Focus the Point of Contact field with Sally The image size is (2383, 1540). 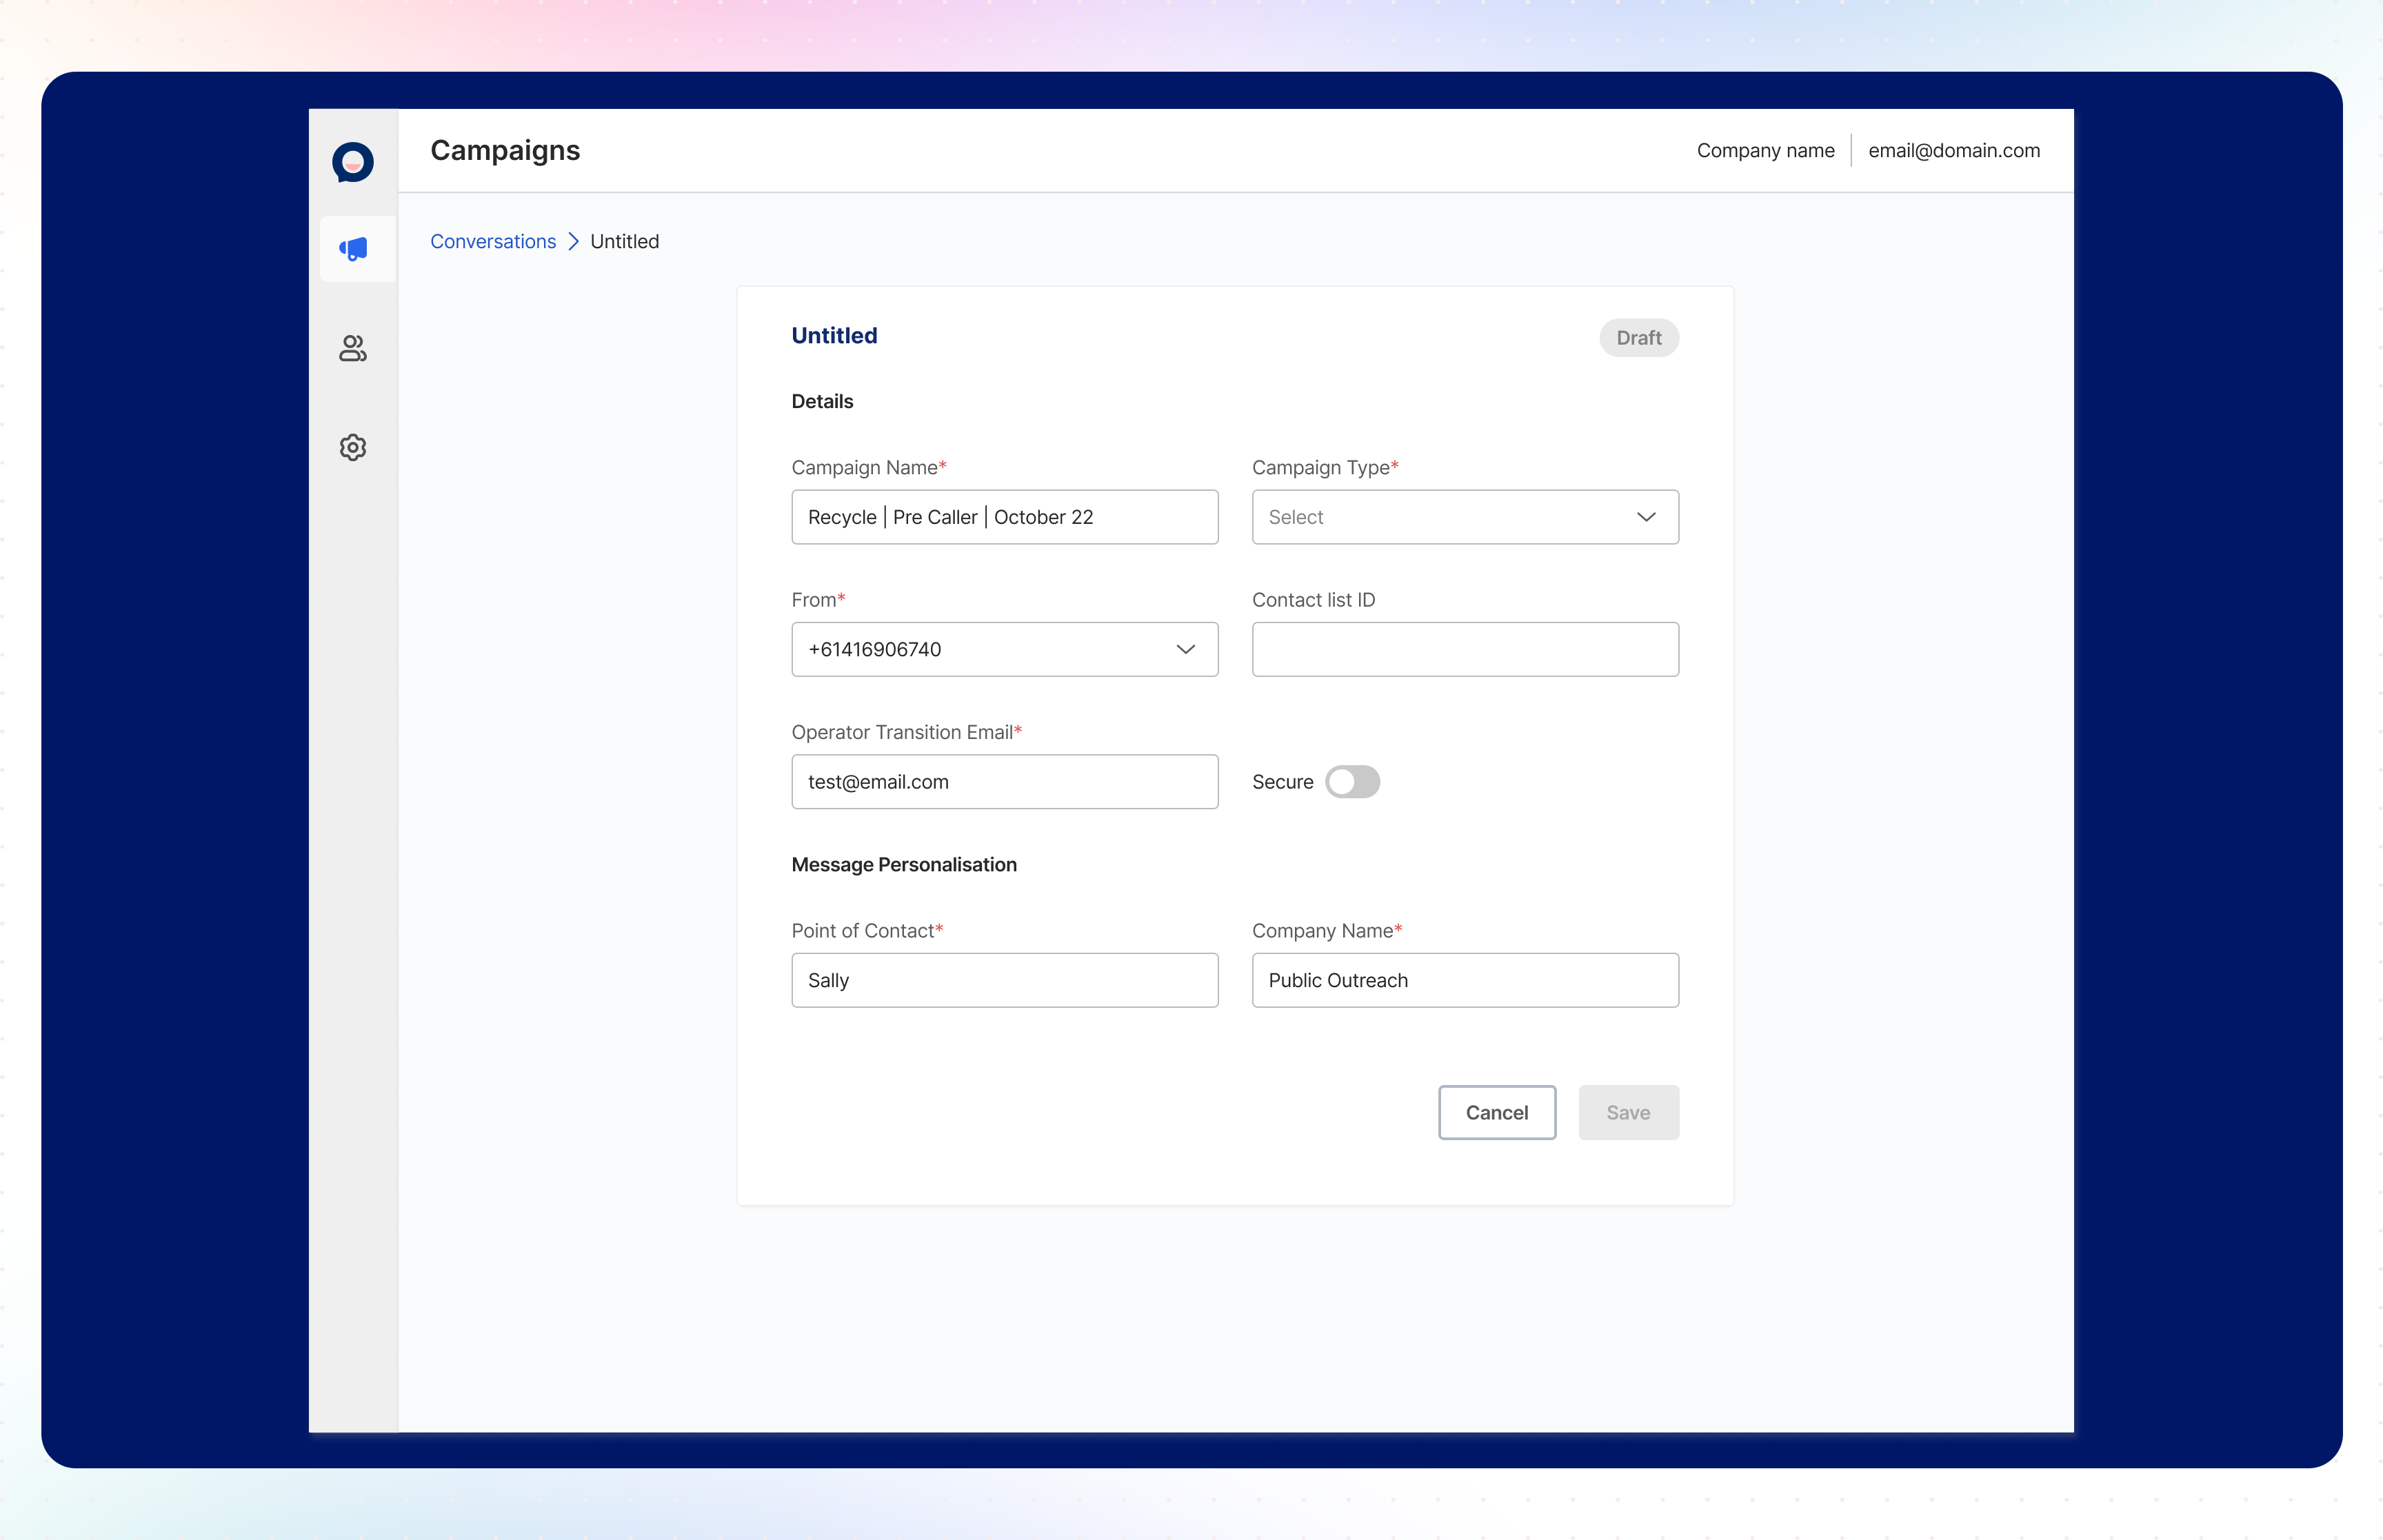pyautogui.click(x=1004, y=980)
